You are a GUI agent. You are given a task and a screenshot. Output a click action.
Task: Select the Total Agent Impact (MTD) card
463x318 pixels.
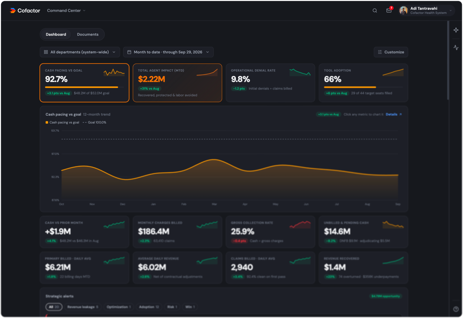coord(177,83)
